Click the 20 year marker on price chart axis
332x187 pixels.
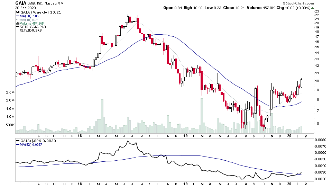click(289, 136)
